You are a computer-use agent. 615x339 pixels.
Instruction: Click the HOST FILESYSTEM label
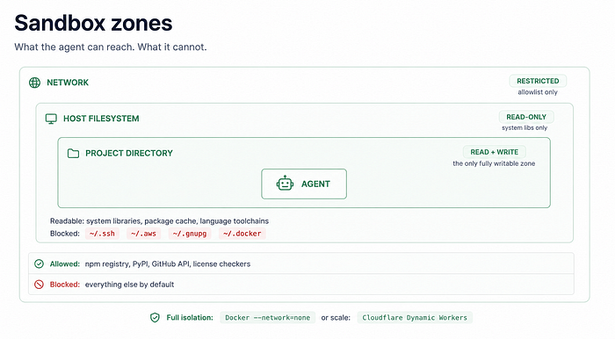click(101, 119)
